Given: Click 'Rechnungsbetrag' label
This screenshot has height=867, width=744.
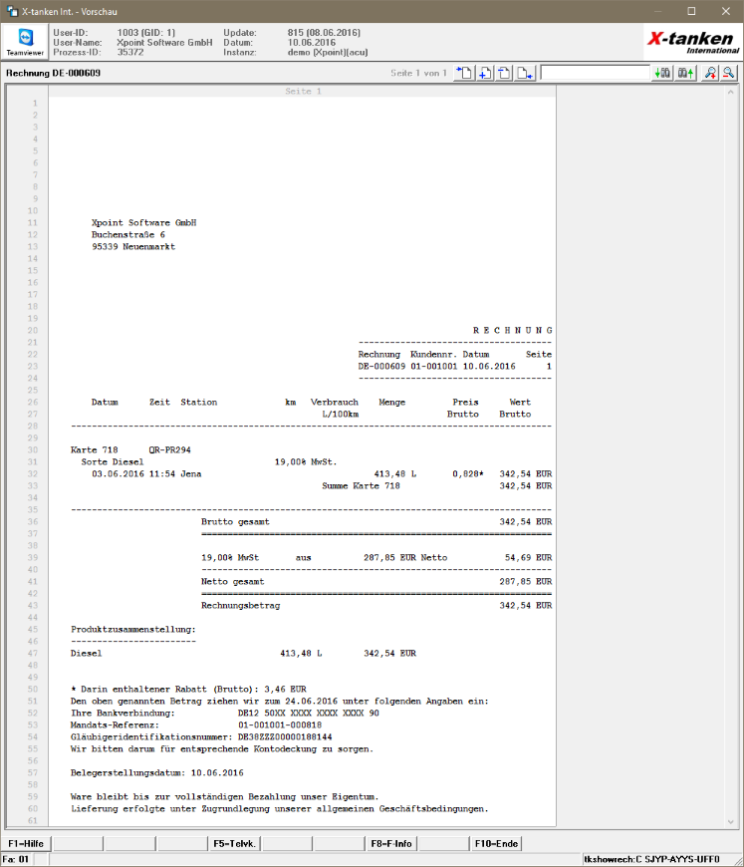Looking at the screenshot, I should 240,606.
